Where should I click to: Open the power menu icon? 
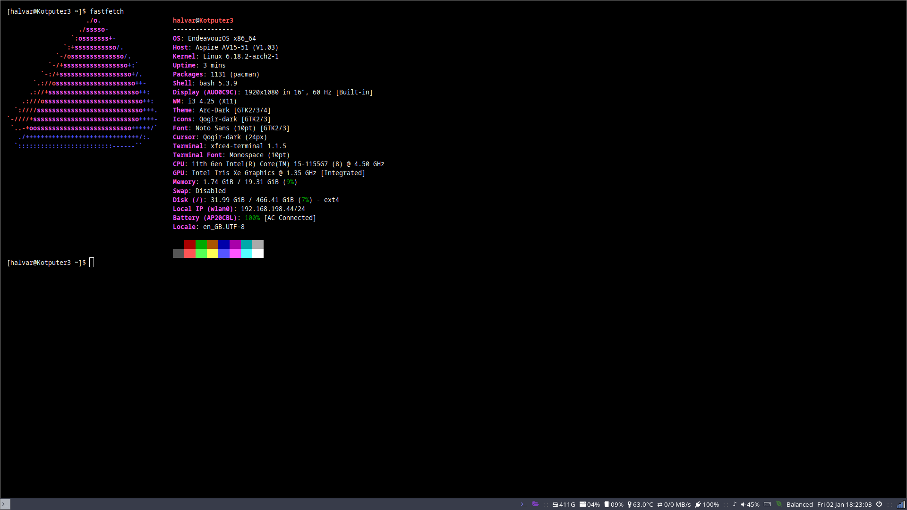coord(879,504)
